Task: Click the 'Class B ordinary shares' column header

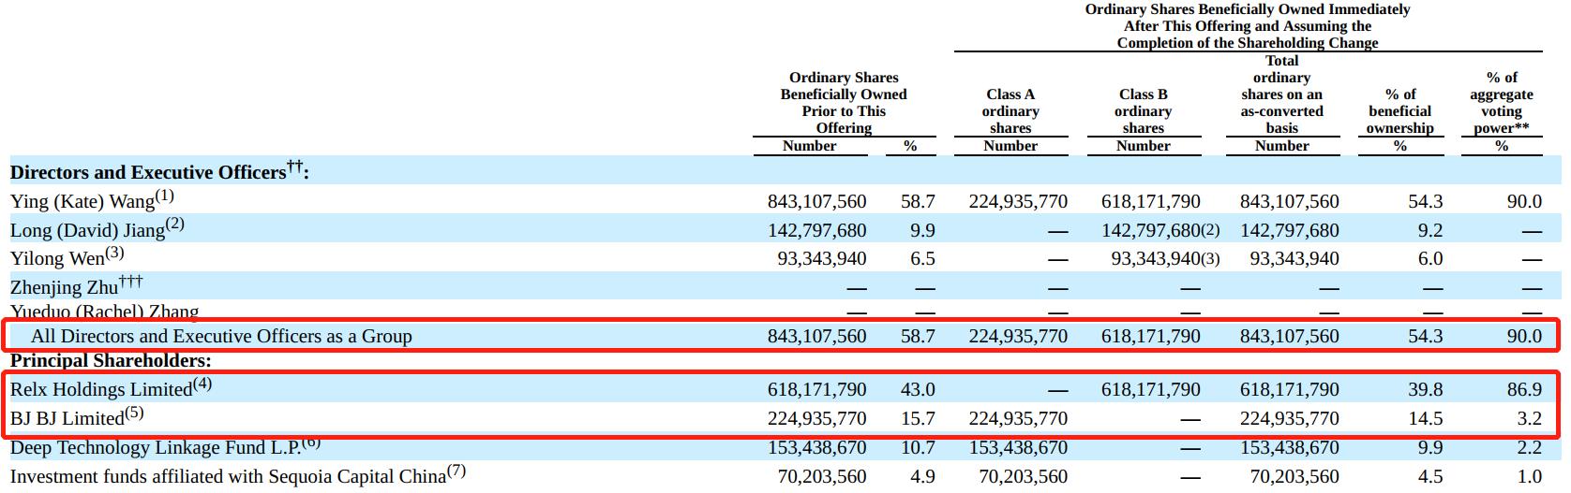Action: 1143,111
